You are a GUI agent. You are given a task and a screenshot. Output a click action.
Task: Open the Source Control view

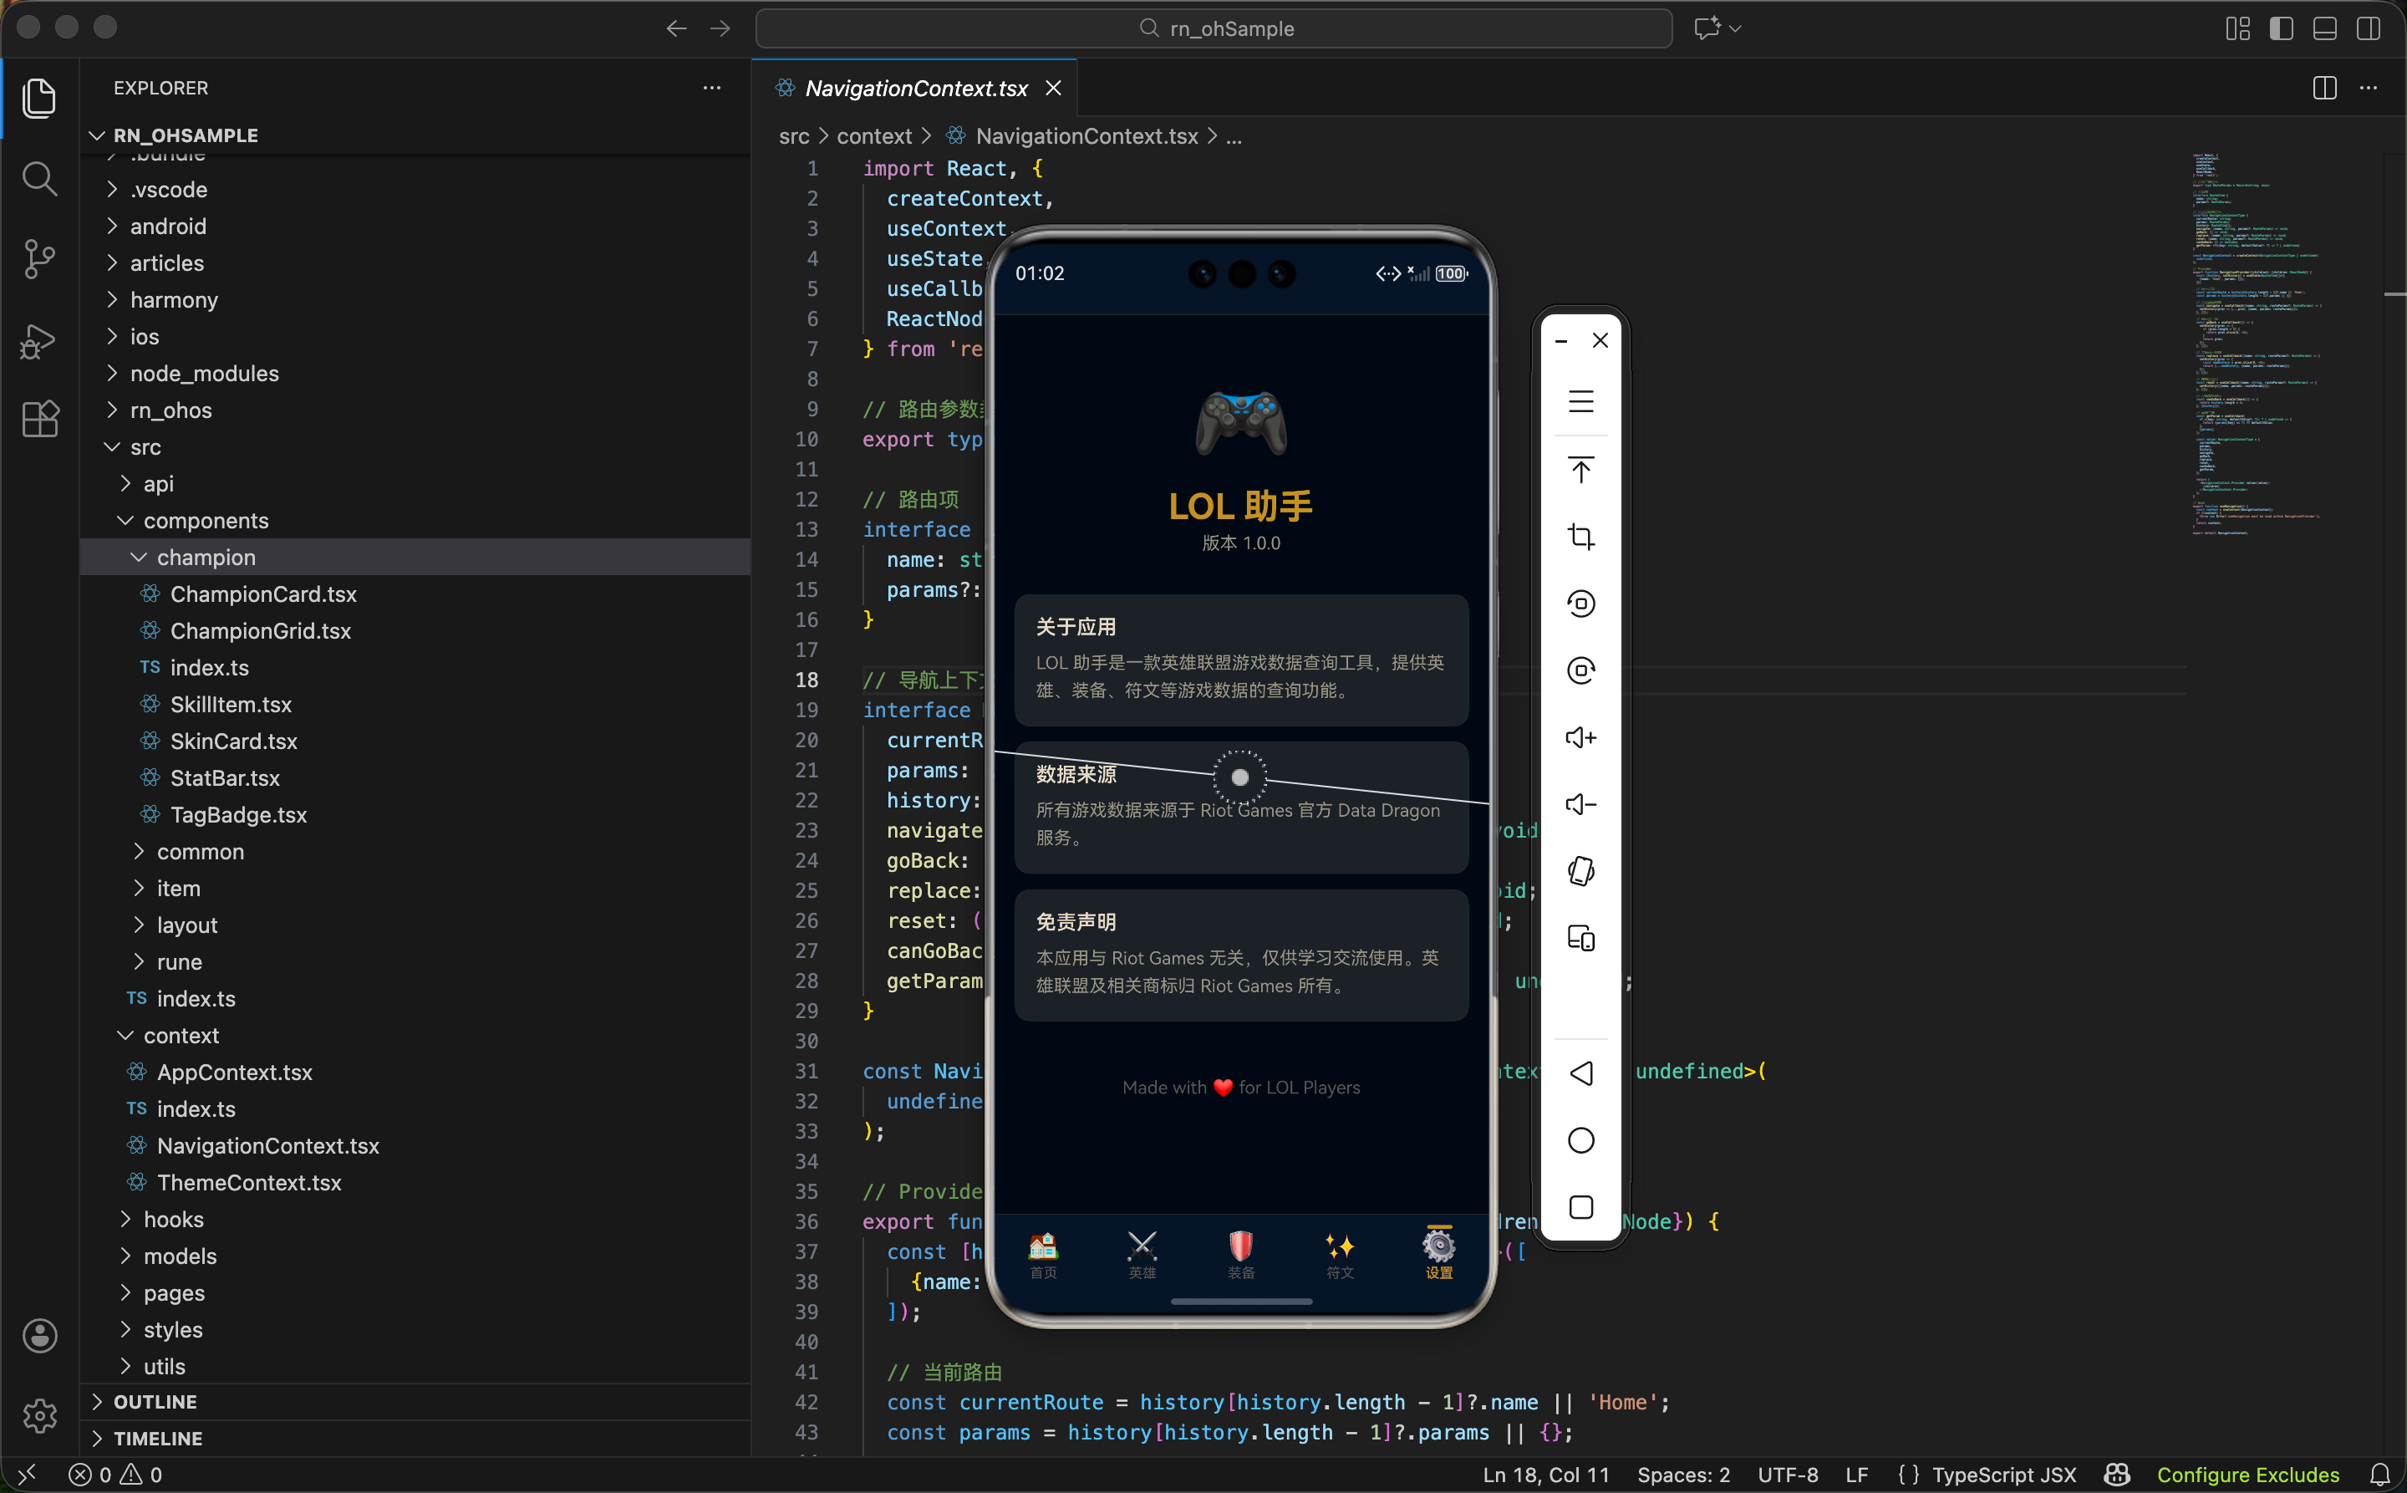(x=38, y=258)
